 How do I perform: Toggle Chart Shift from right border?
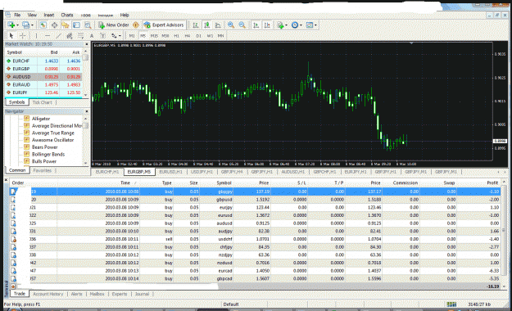(x=267, y=25)
